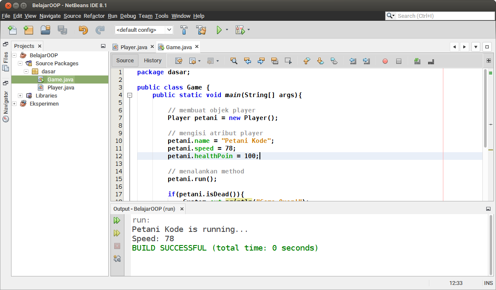Open the Refactor menu

(94, 16)
